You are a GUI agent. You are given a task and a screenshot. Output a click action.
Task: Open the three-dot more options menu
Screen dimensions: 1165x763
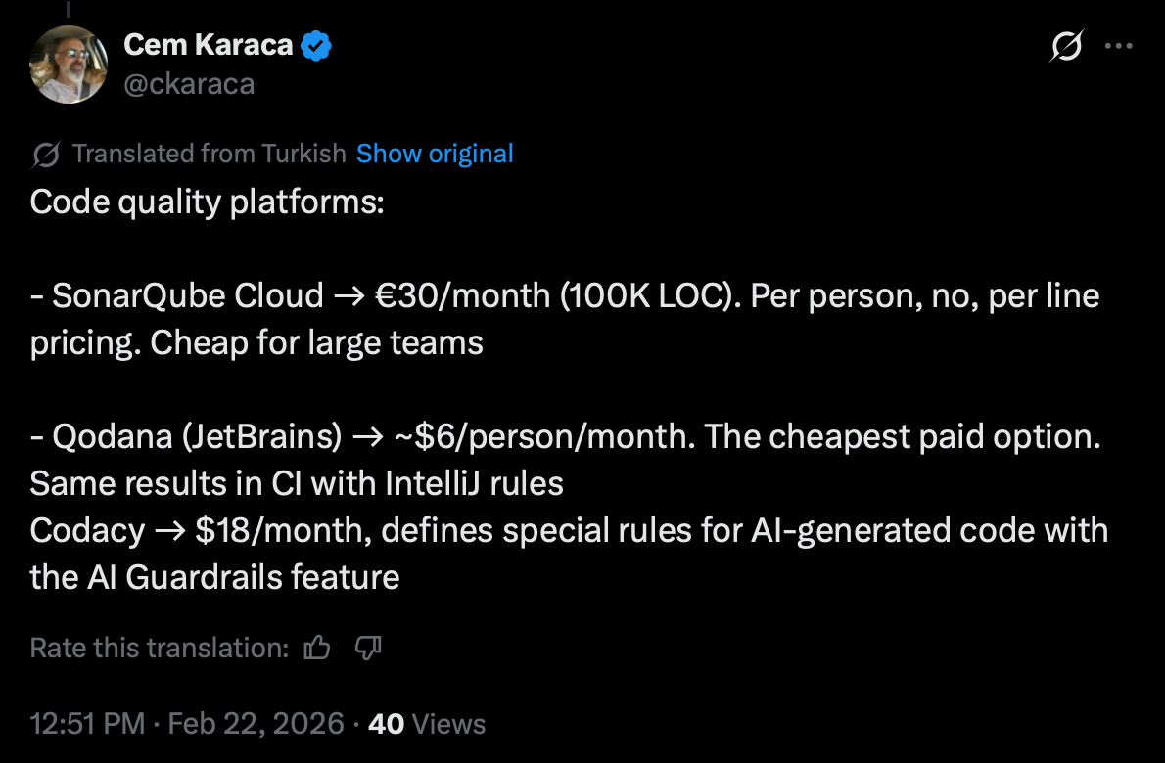coord(1118,47)
